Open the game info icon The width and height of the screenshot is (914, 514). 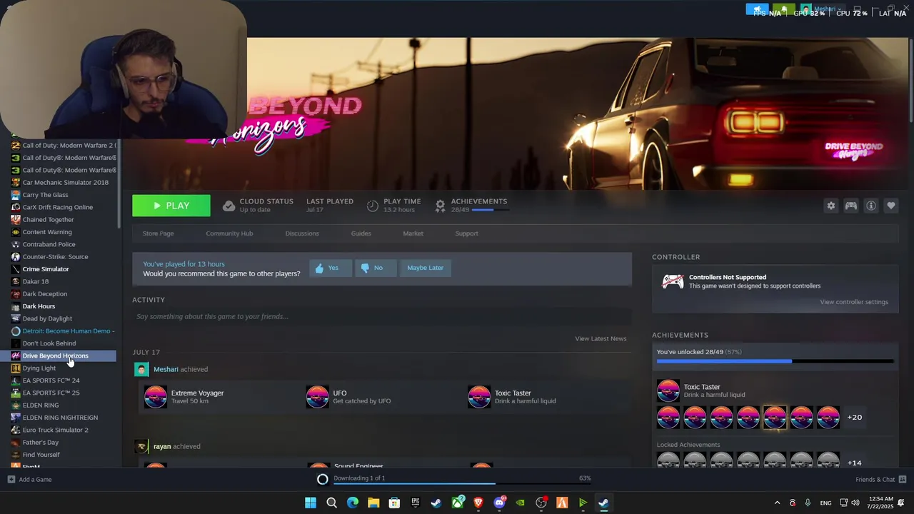click(x=870, y=206)
